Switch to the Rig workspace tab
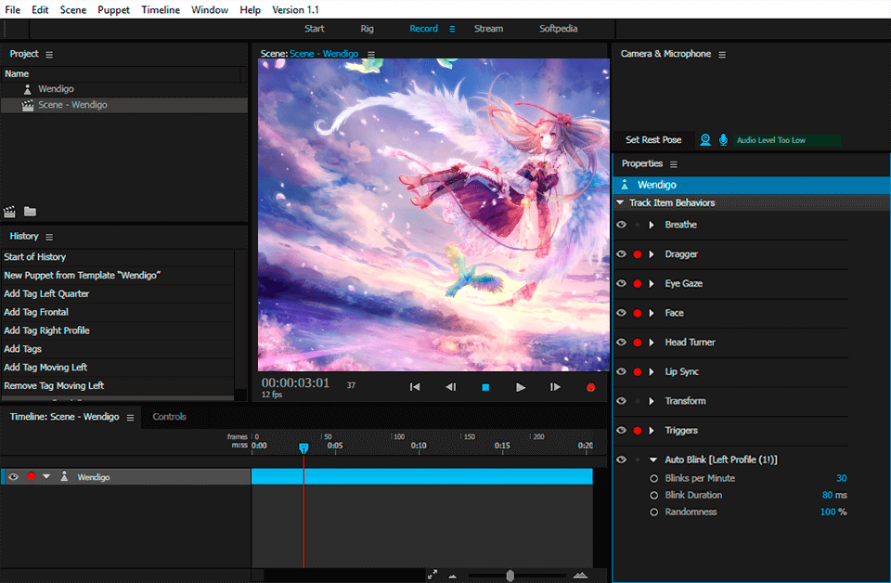 [x=367, y=29]
